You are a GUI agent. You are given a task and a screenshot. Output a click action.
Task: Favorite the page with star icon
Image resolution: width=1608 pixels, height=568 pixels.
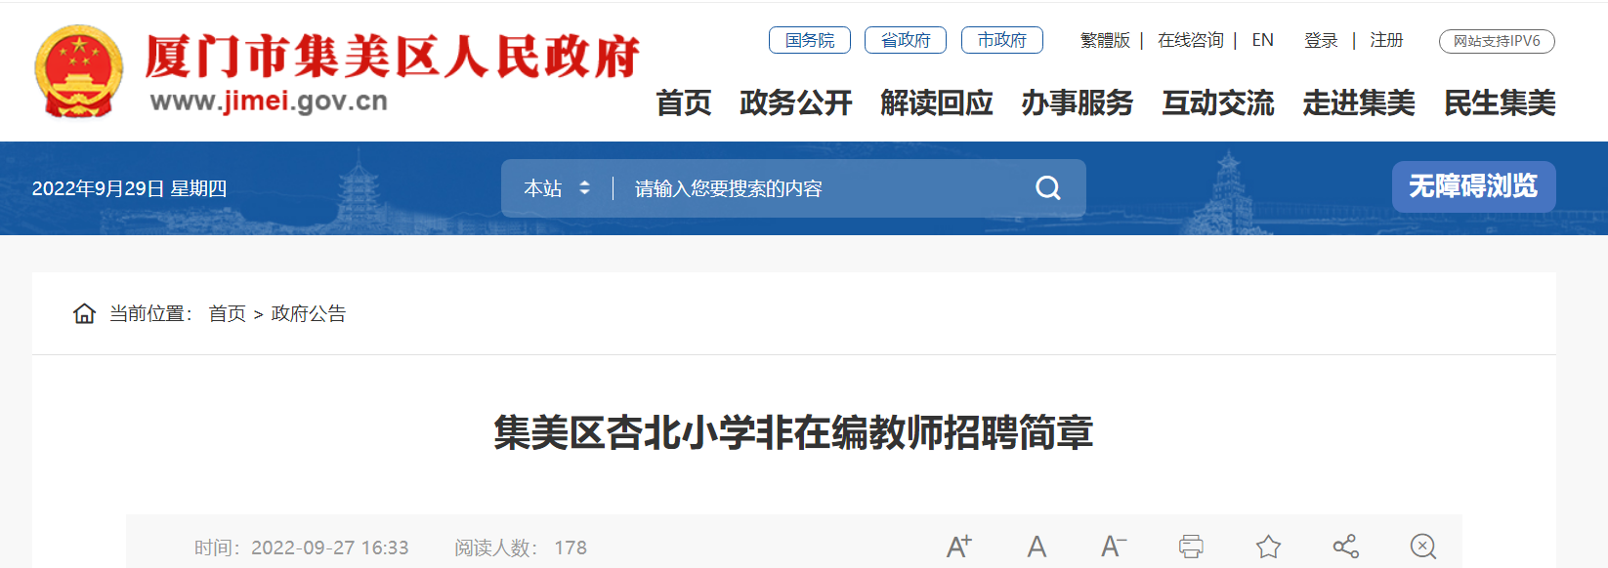(x=1268, y=547)
